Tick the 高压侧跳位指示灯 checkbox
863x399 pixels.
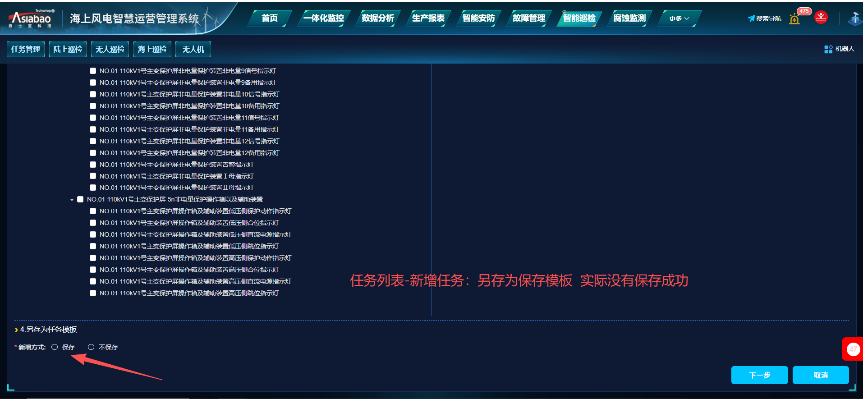(x=93, y=293)
